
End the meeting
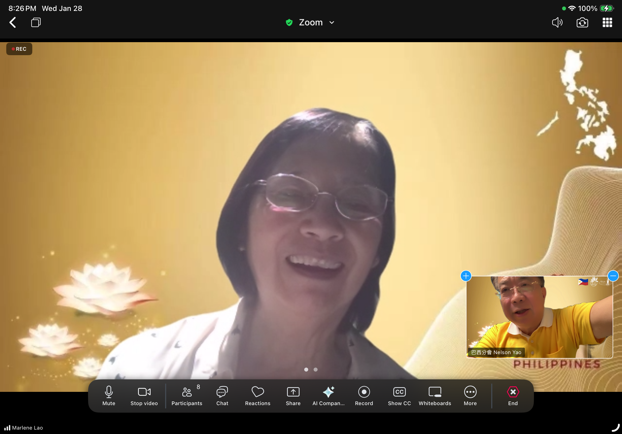click(513, 395)
